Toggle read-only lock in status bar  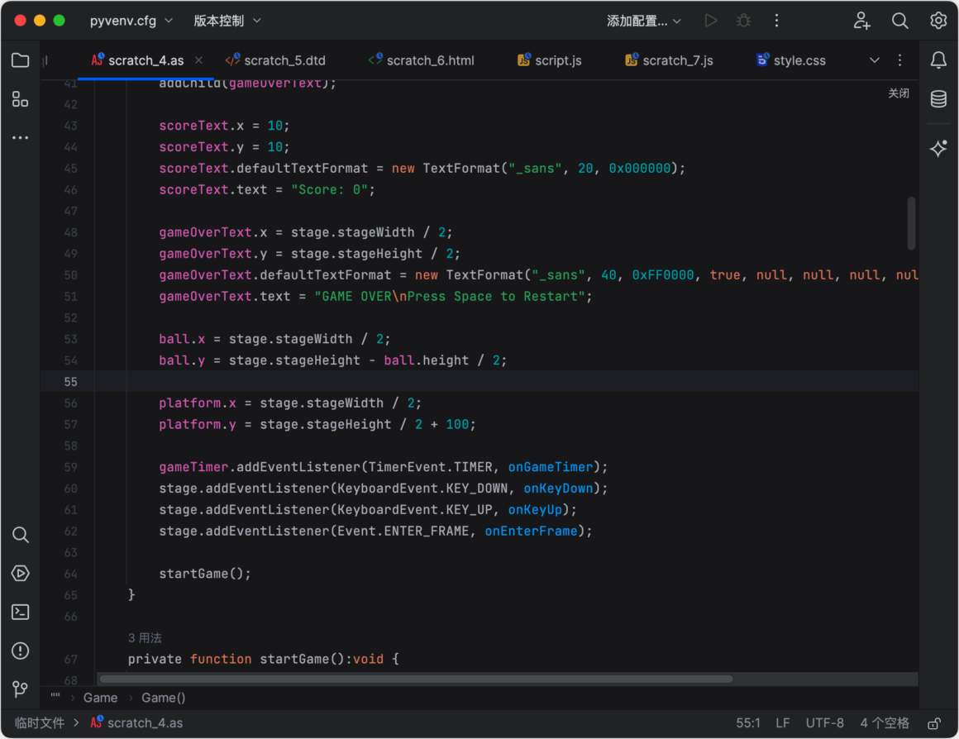[934, 723]
